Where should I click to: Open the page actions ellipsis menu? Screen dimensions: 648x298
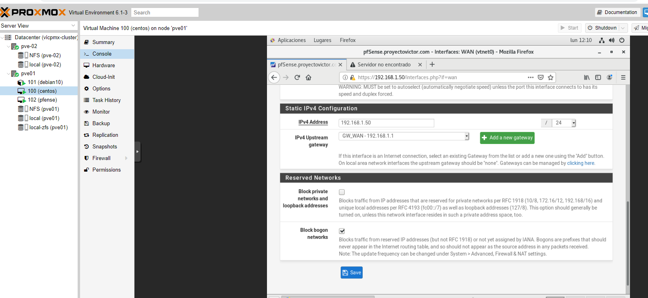(531, 78)
